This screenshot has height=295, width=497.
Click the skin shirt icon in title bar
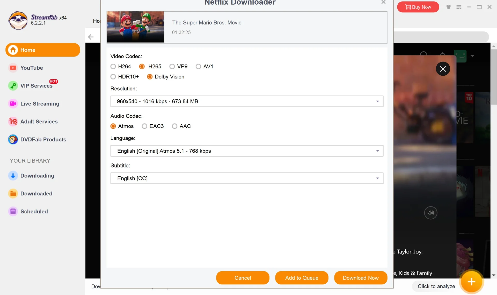449,7
